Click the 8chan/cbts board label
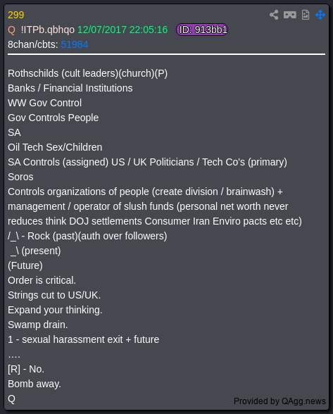The image size is (333, 414). pyautogui.click(x=33, y=44)
